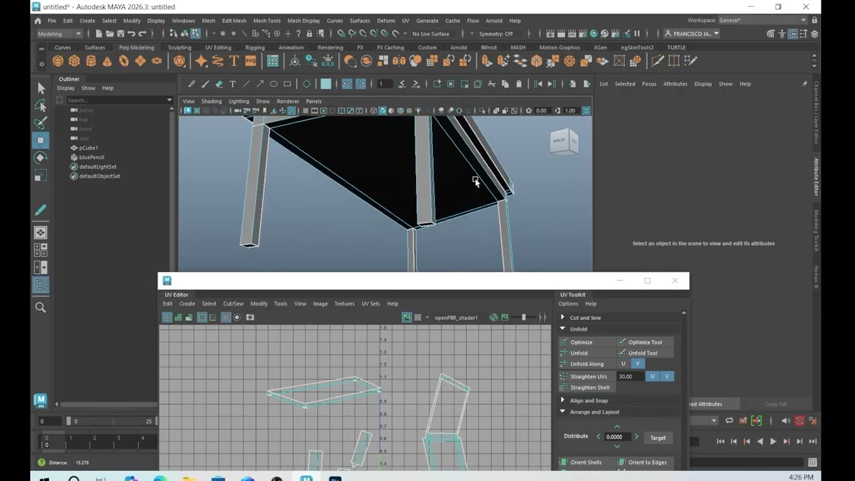Toggle Straighten UVs V option
The width and height of the screenshot is (855, 481).
(x=667, y=376)
